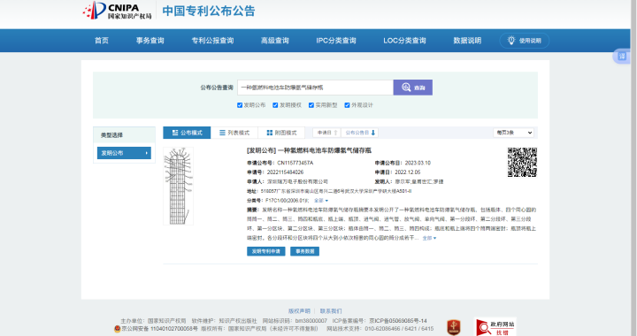
Task: Open 事务查询 in navigation bar
Action: coord(150,41)
